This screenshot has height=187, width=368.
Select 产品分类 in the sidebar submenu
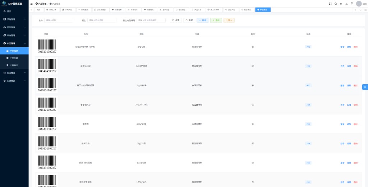[14, 58]
